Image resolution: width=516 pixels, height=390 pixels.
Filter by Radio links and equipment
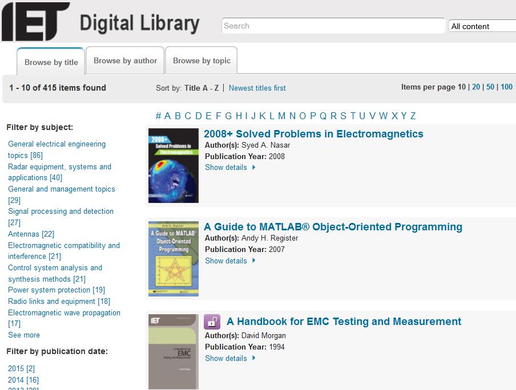(59, 301)
